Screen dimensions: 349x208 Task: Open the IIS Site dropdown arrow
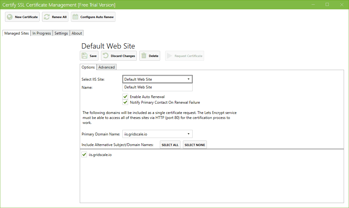pos(189,79)
